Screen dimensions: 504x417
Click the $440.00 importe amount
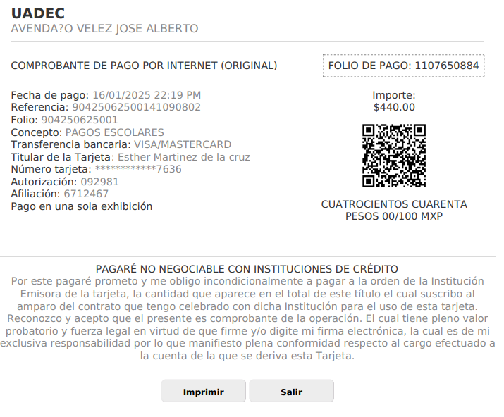[394, 107]
